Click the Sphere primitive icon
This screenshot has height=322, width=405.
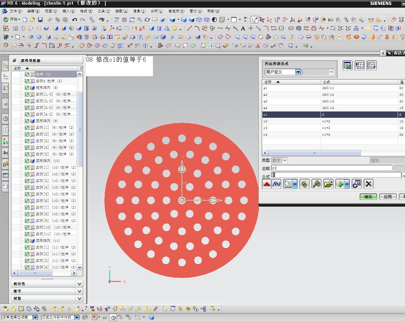(174, 28)
